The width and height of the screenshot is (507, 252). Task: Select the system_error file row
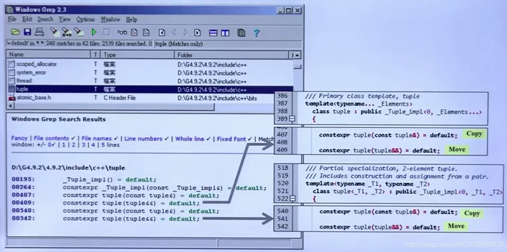coord(150,73)
